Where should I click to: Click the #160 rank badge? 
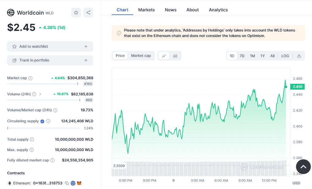click(88, 84)
